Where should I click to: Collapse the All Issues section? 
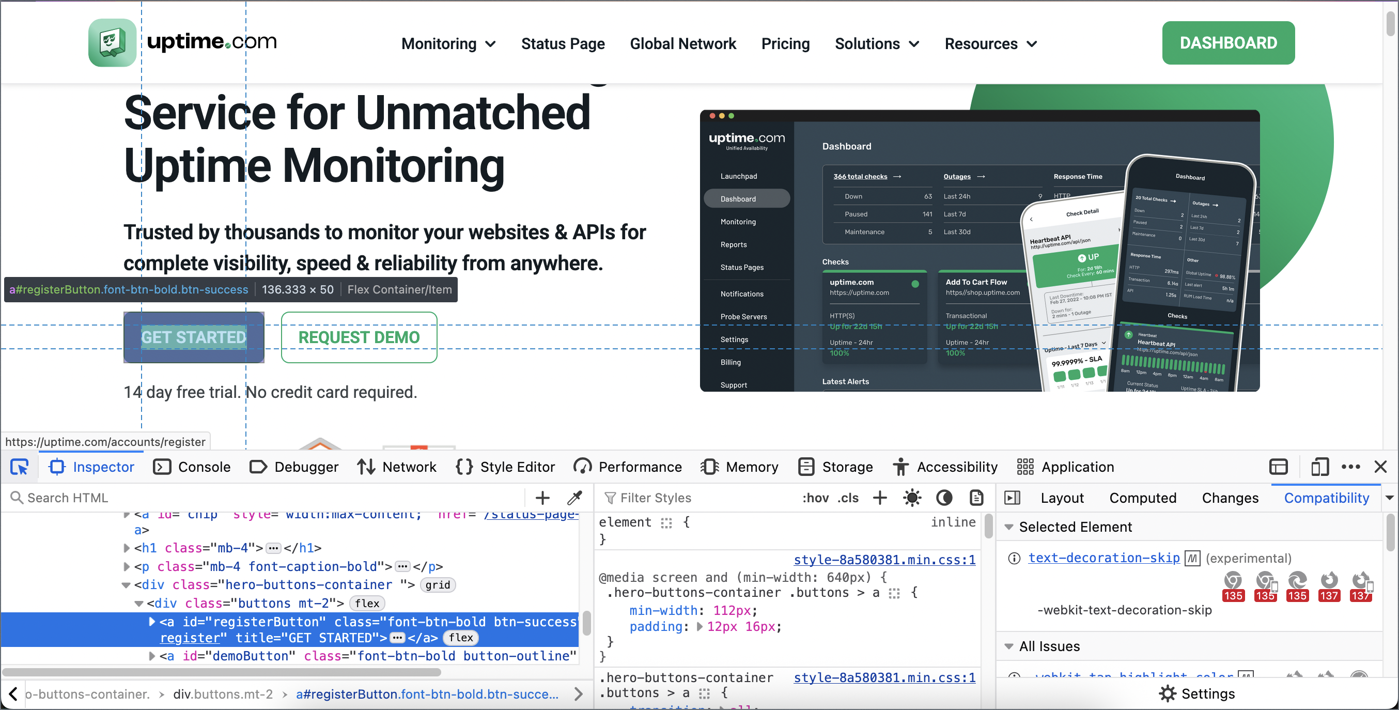[x=1008, y=646]
